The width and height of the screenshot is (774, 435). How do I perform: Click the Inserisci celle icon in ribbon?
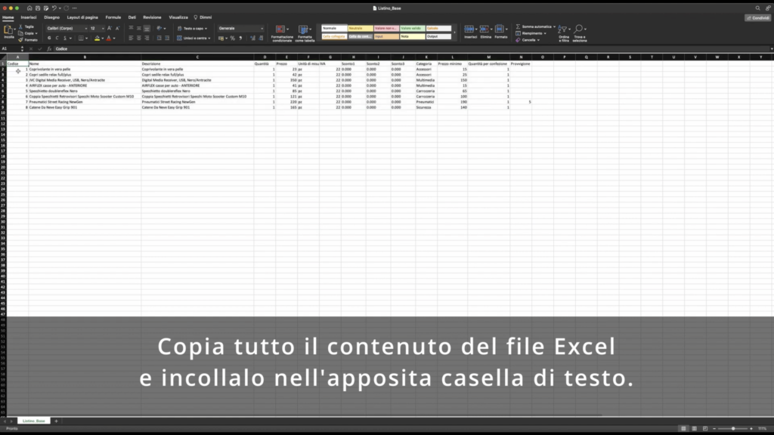click(469, 29)
